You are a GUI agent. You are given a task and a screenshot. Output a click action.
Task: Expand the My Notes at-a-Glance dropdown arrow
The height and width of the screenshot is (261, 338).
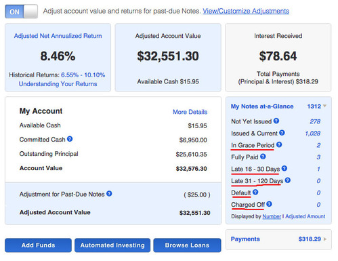pyautogui.click(x=324, y=106)
